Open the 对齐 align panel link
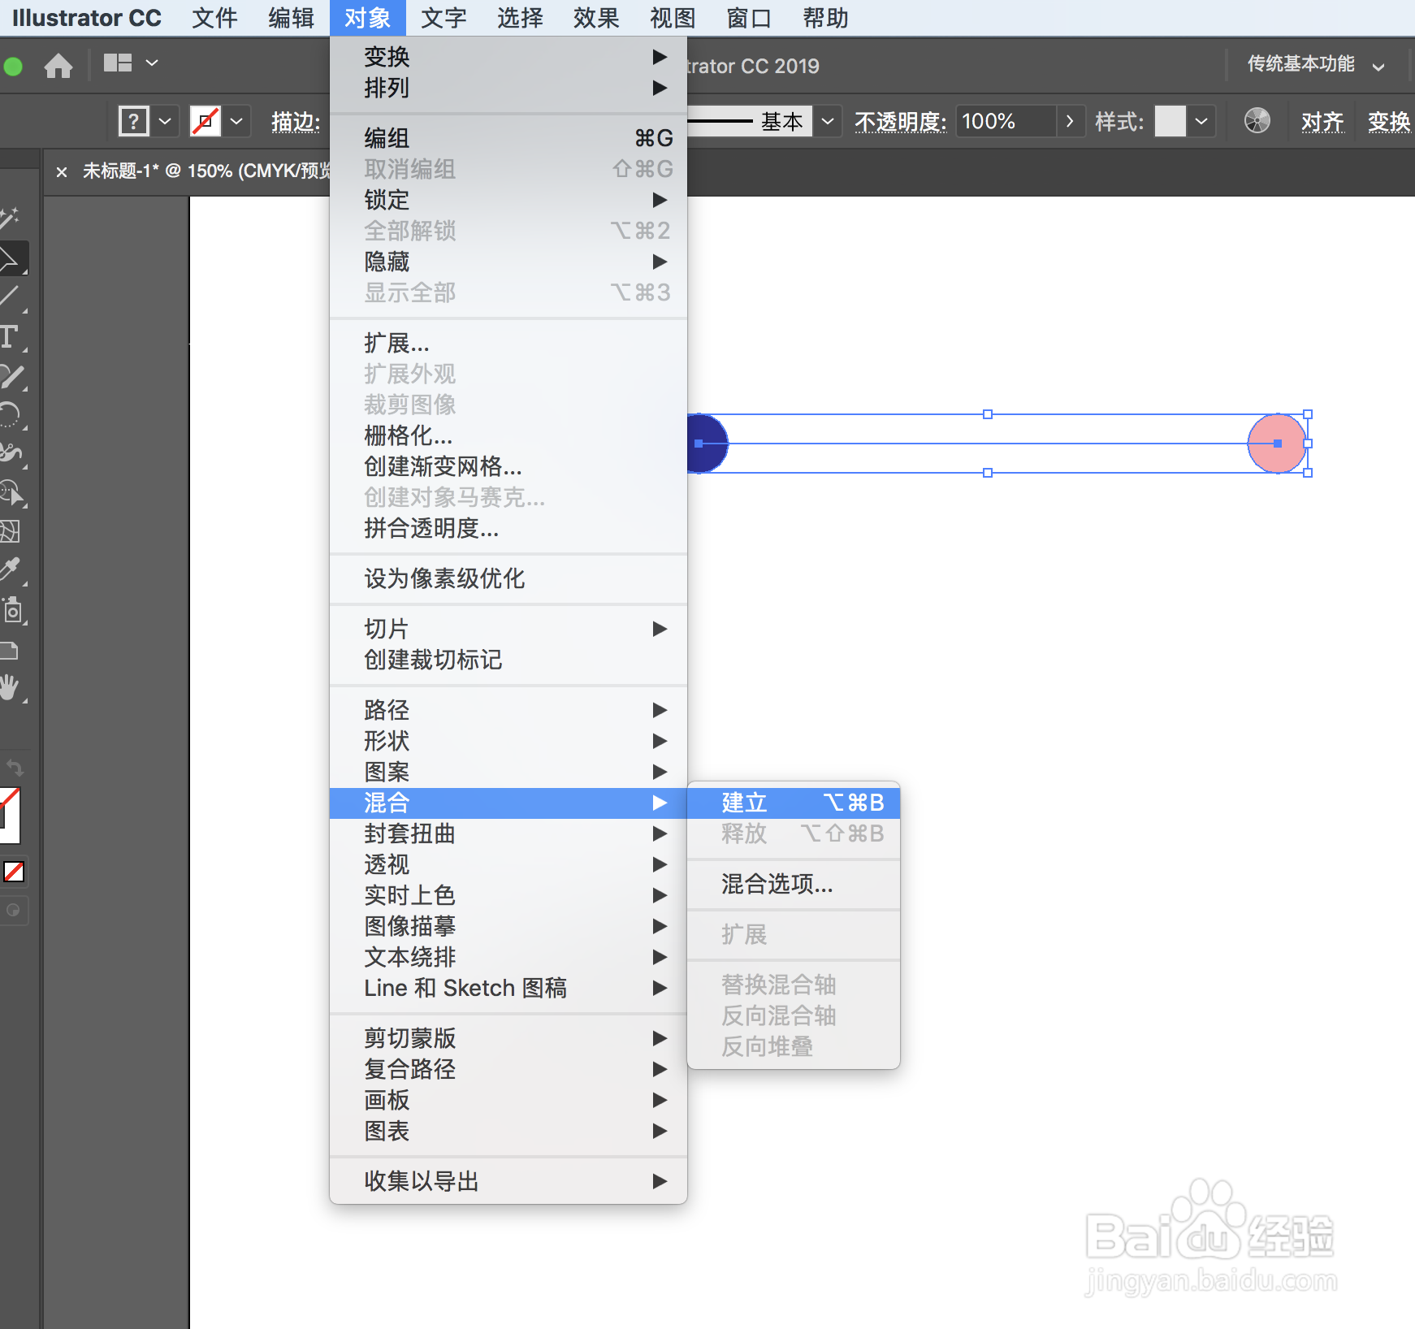This screenshot has height=1329, width=1415. 1322,122
